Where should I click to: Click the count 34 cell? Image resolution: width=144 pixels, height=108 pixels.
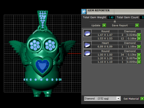[x=122, y=55]
